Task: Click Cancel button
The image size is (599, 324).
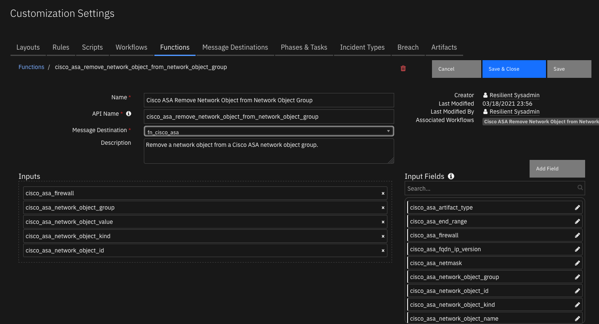Action: click(456, 69)
